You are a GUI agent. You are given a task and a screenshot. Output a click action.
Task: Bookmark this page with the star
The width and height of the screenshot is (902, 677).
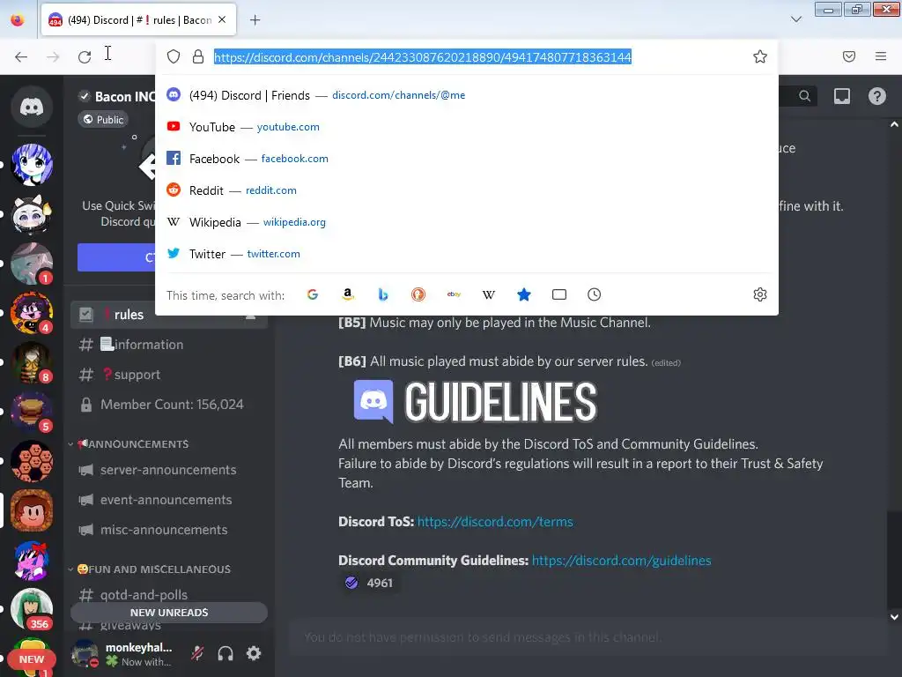click(x=760, y=56)
